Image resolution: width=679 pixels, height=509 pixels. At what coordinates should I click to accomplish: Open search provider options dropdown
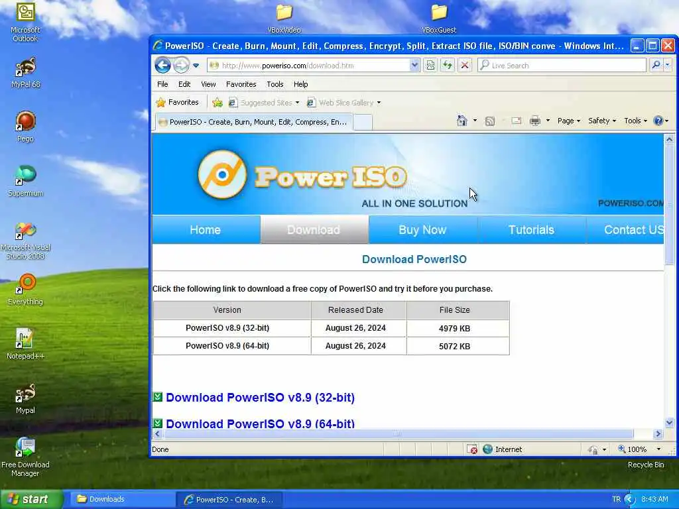click(x=667, y=66)
